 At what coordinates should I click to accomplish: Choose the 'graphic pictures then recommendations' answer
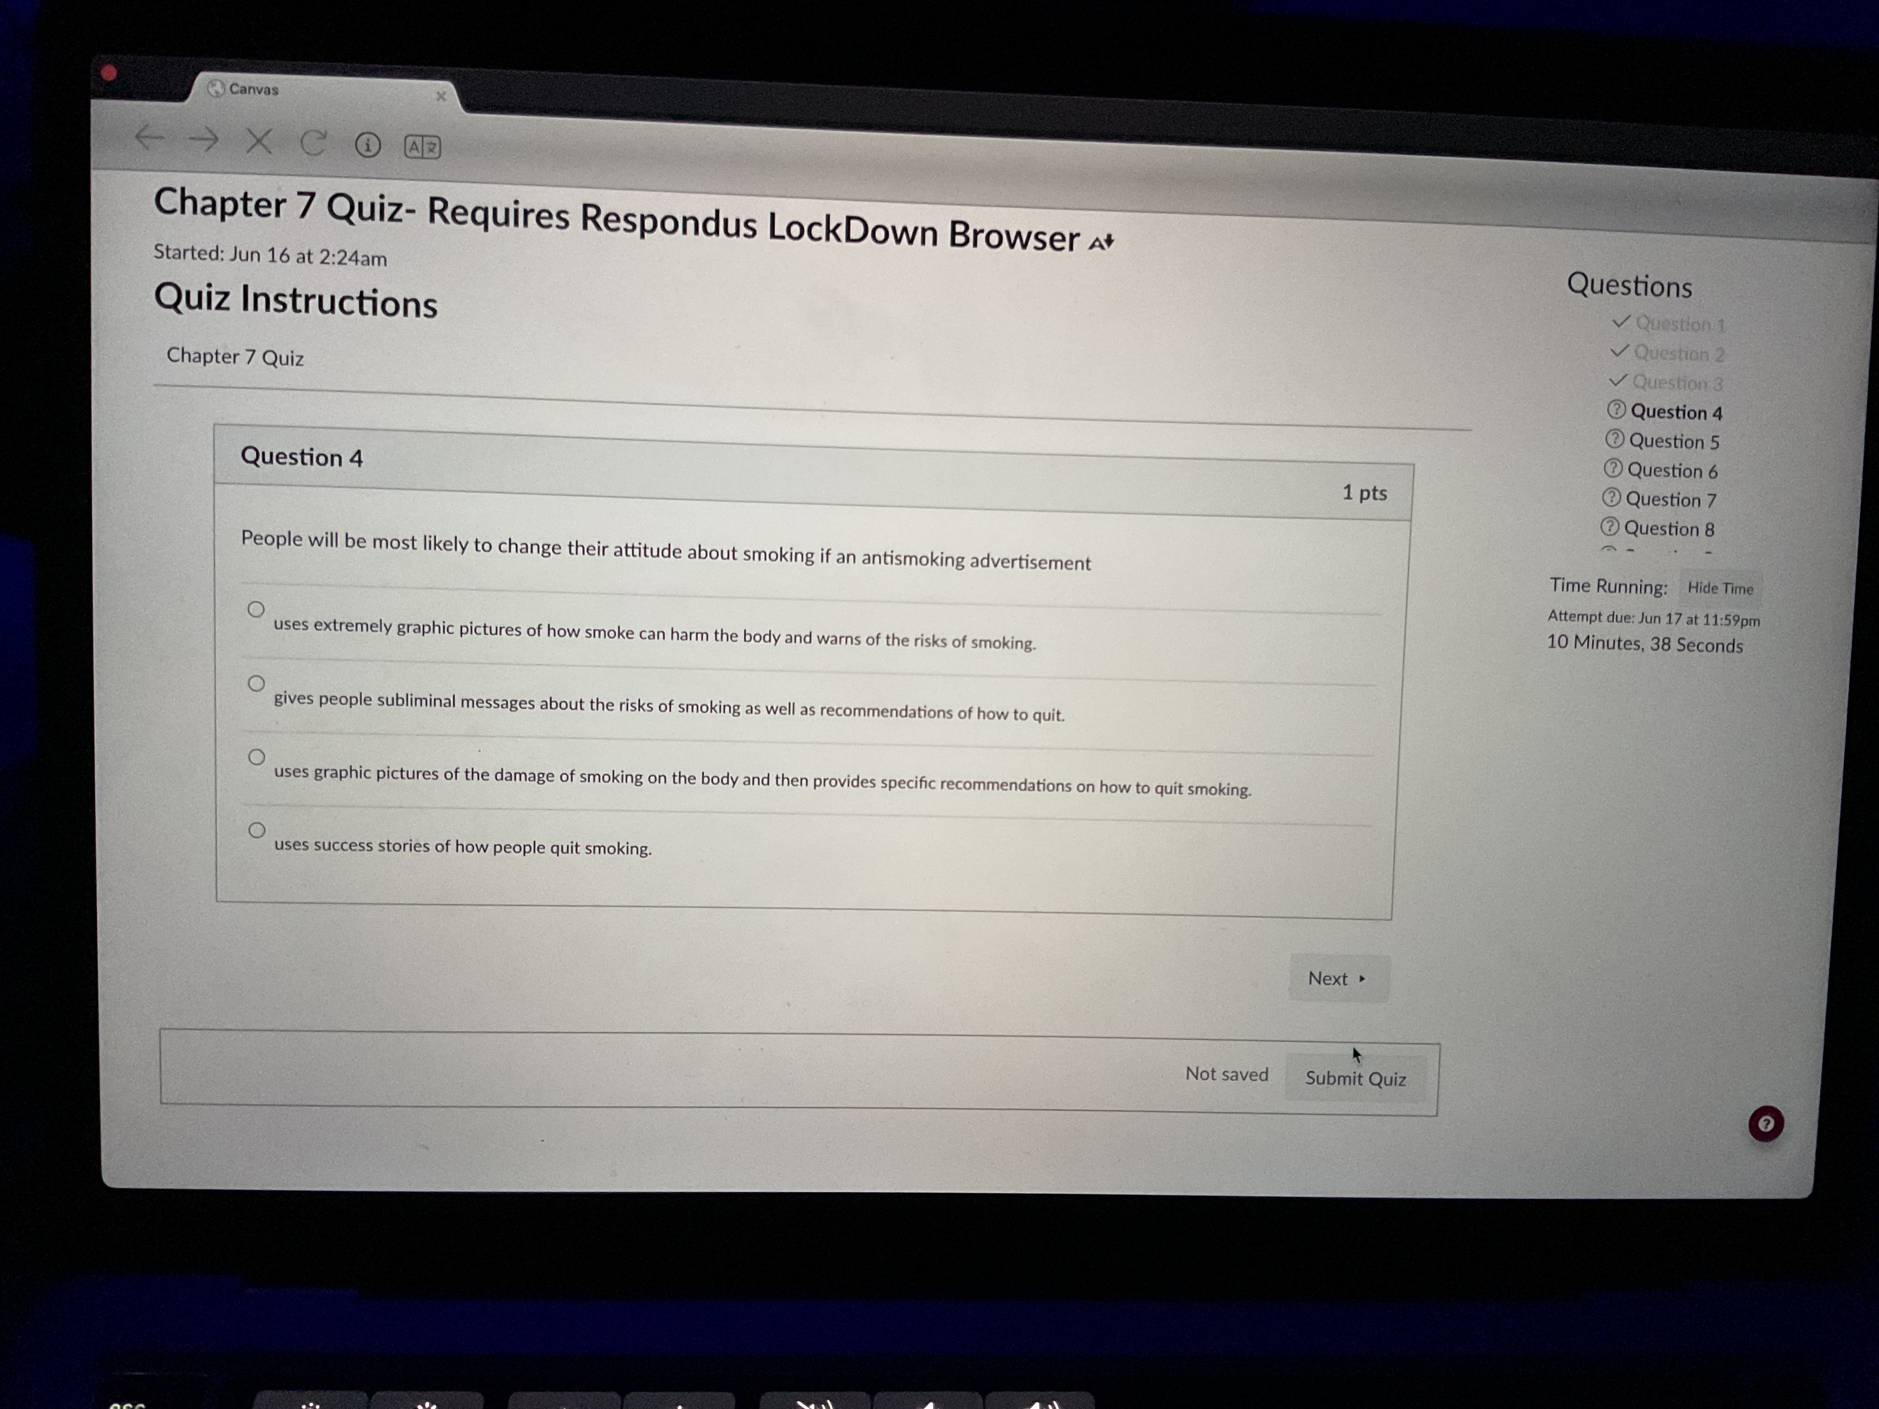(256, 757)
